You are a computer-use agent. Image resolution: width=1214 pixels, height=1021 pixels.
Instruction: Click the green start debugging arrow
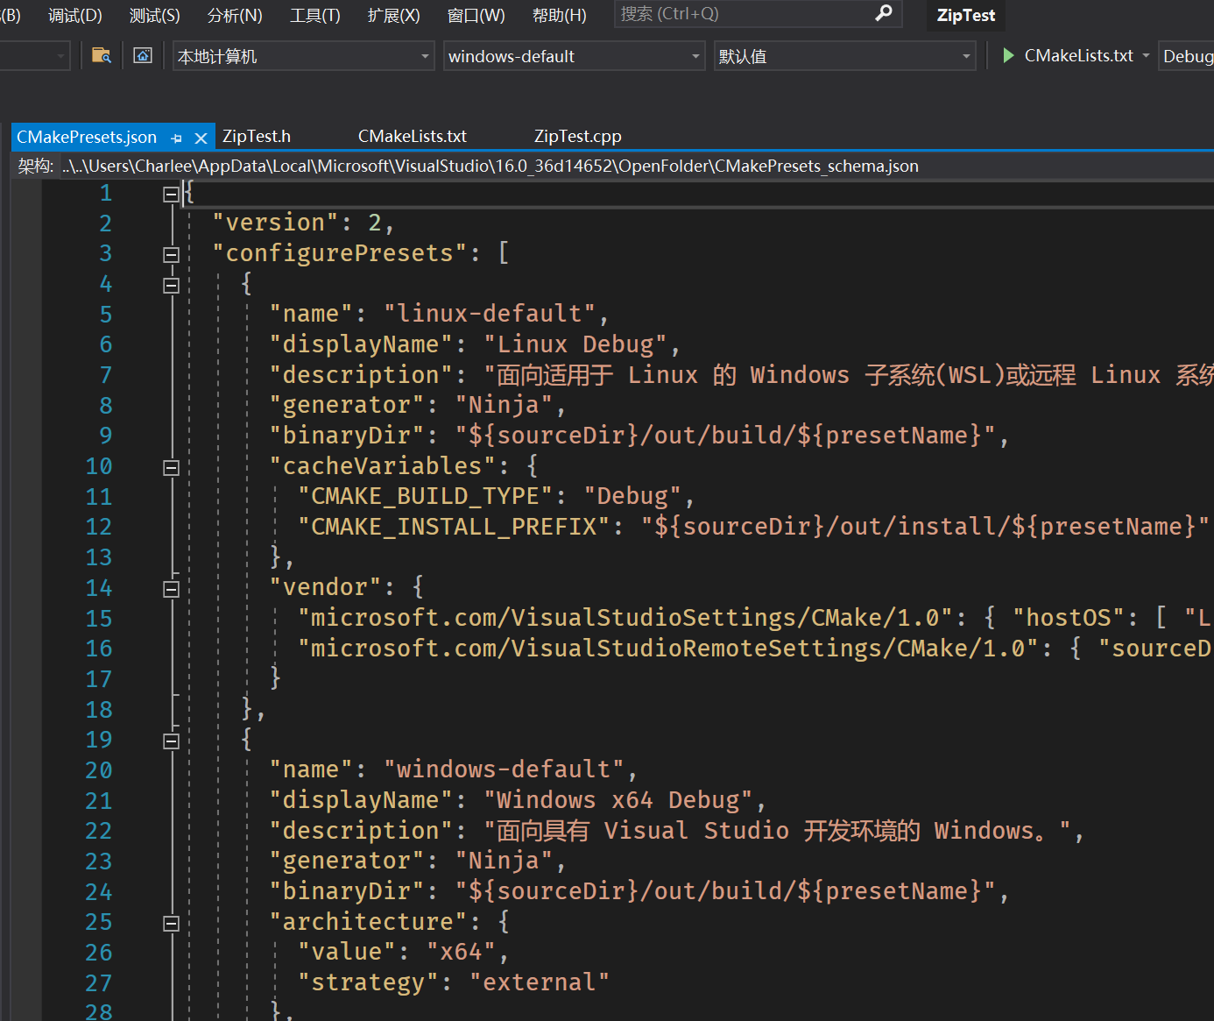click(1008, 56)
